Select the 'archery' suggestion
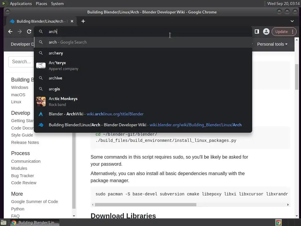The image size is (301, 226). tap(143, 53)
